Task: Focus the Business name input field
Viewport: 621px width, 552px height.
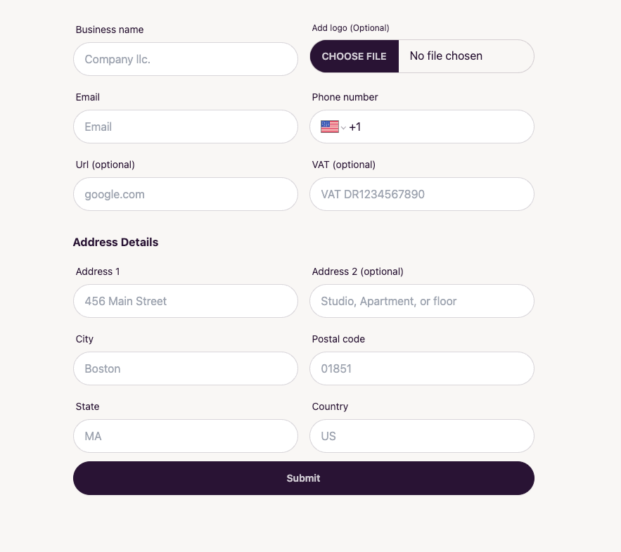Action: point(186,59)
